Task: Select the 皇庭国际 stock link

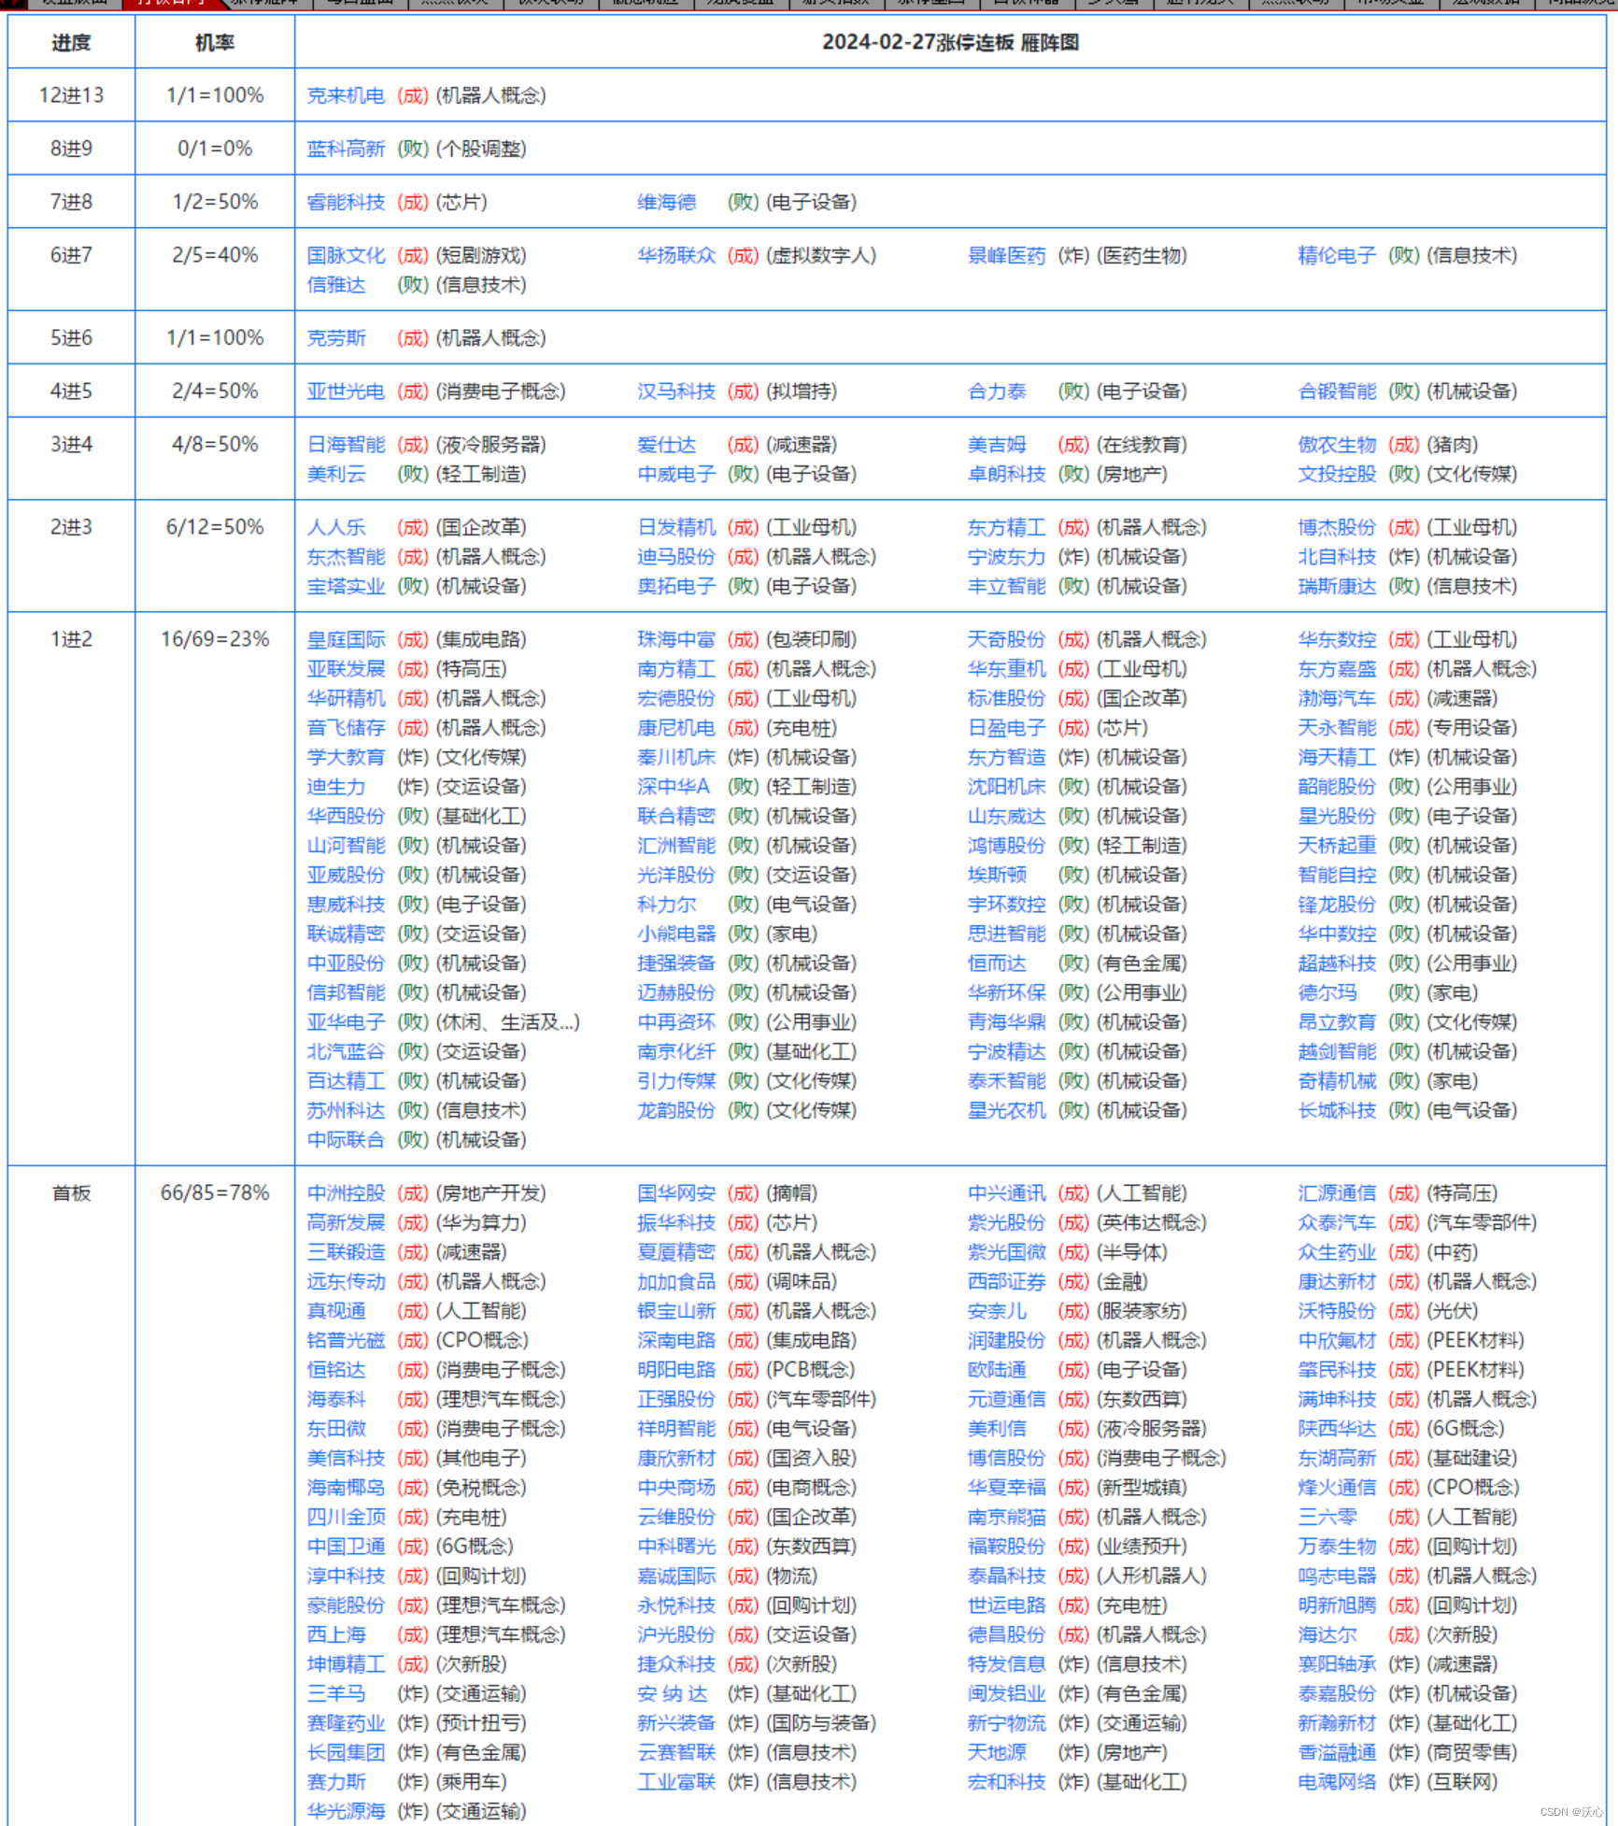Action: coord(346,639)
